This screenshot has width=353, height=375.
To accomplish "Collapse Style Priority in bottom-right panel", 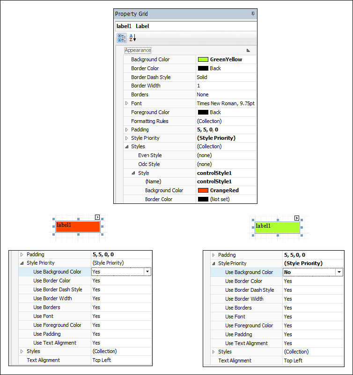I will 213,264.
